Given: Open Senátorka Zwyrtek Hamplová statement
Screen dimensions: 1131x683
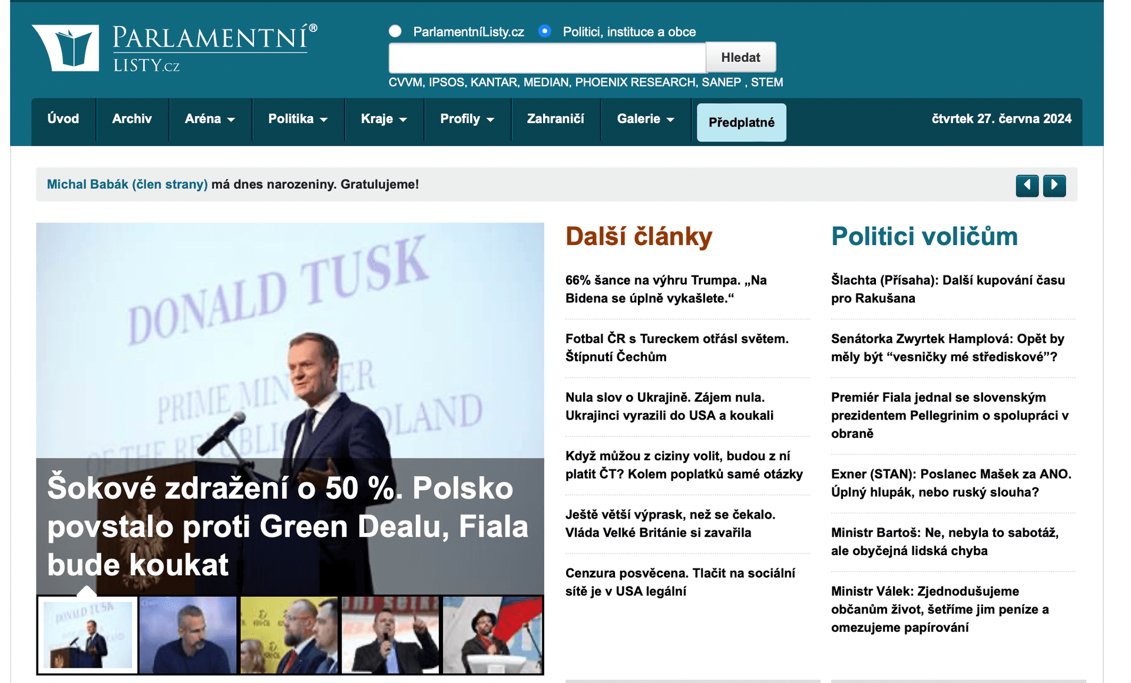Looking at the screenshot, I should coord(947,348).
